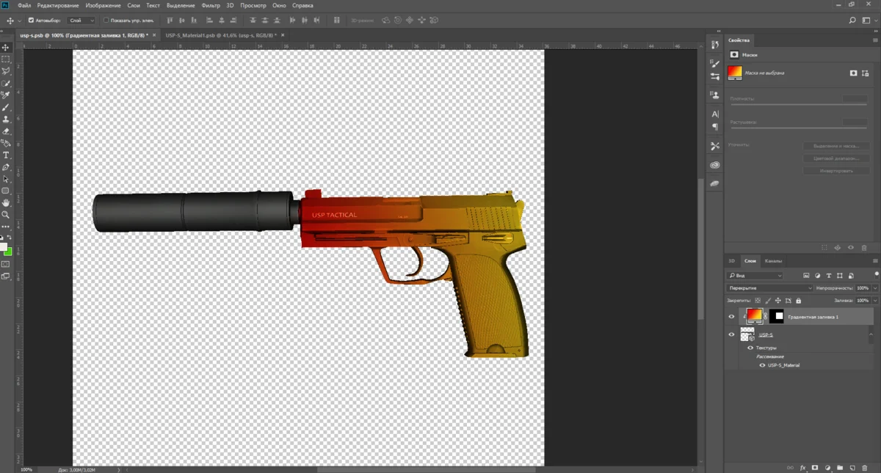Select the Paint Bucket fill tool

6,143
